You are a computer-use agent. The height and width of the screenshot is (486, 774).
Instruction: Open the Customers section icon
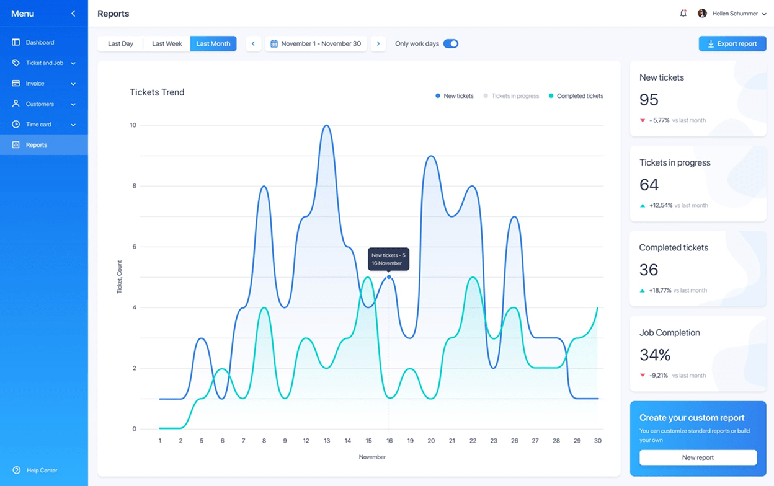15,104
